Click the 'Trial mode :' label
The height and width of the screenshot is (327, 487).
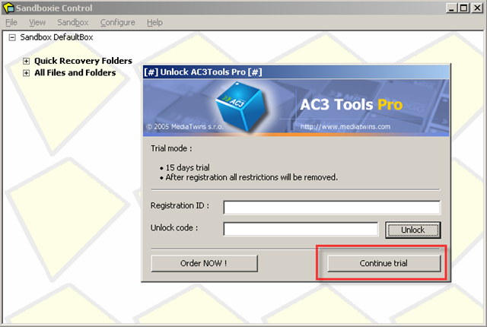pyautogui.click(x=171, y=148)
